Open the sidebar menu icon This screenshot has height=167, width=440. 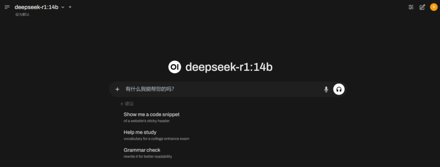7,7
